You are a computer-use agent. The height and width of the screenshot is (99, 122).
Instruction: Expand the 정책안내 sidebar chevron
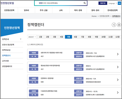tap(21, 39)
